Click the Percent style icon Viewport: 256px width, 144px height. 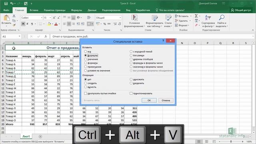click(x=105, y=24)
